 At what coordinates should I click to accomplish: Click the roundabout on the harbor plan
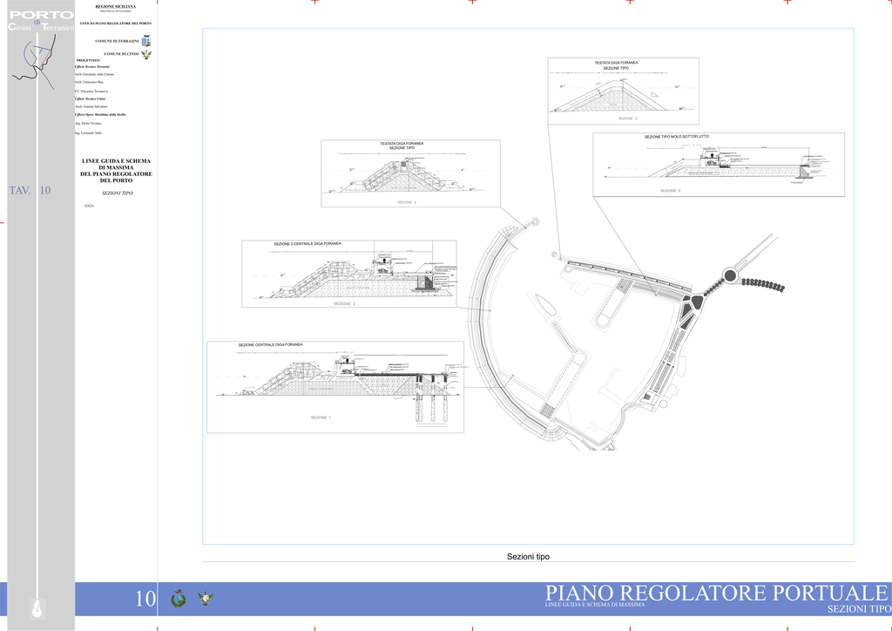[x=730, y=276]
